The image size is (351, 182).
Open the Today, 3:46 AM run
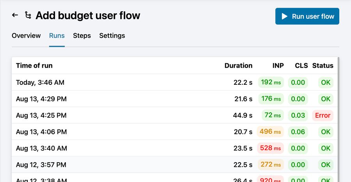tap(40, 82)
